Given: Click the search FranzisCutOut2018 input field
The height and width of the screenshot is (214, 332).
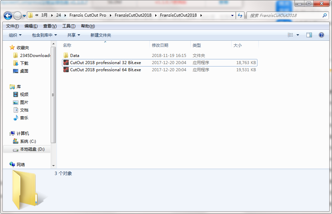Looking at the screenshot, I should click(x=284, y=15).
